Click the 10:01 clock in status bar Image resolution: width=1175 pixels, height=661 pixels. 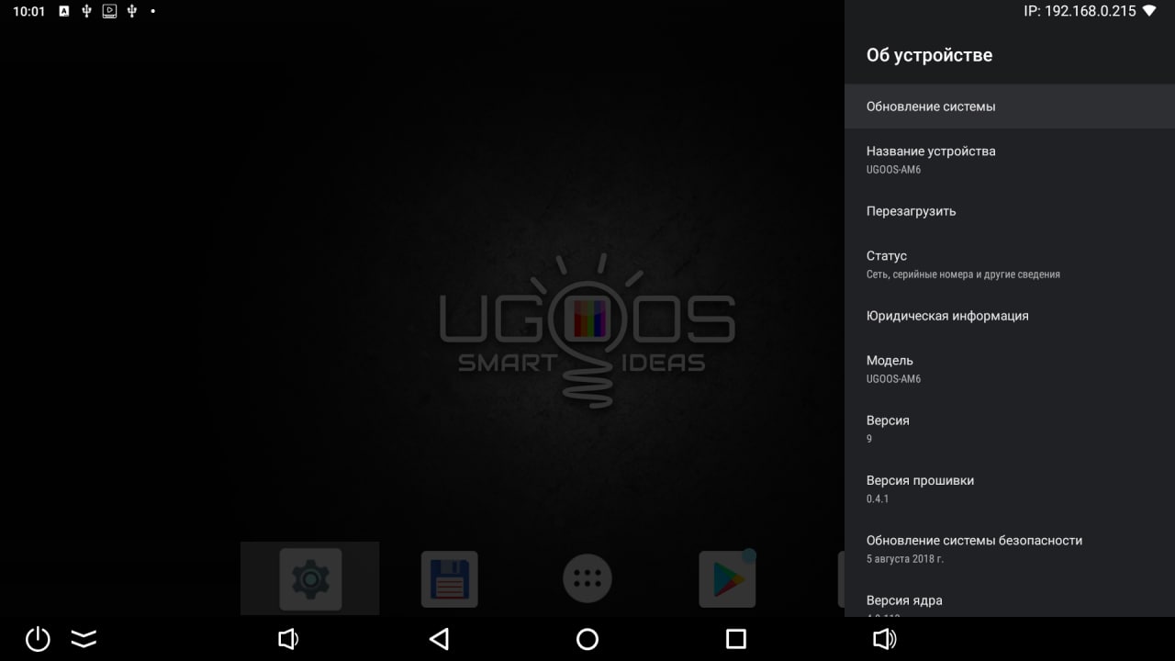[28, 11]
